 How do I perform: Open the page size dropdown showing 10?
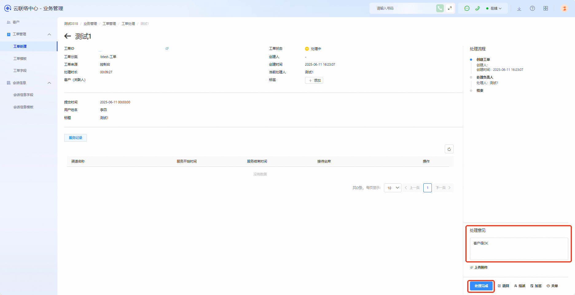pos(393,188)
